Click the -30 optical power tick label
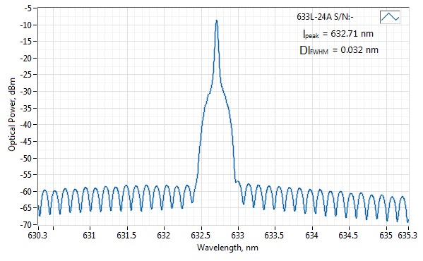This screenshot has width=423, height=261. coord(26,91)
